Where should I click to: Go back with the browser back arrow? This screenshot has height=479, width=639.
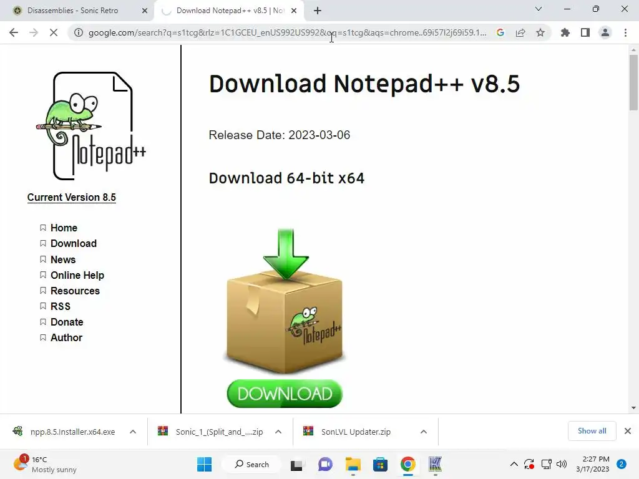coord(14,32)
